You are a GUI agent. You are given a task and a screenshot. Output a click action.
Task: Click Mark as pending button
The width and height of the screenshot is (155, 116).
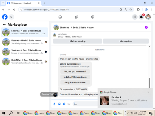[77, 41]
